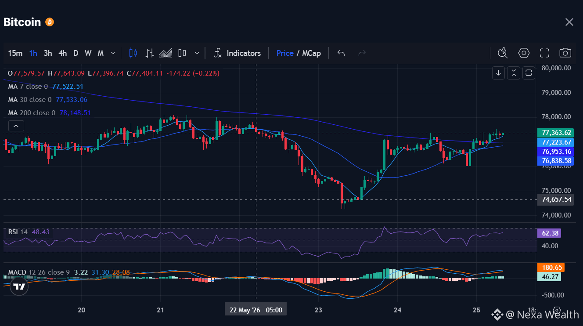Switch to the 3h timeframe
This screenshot has width=583, height=326.
[48, 53]
